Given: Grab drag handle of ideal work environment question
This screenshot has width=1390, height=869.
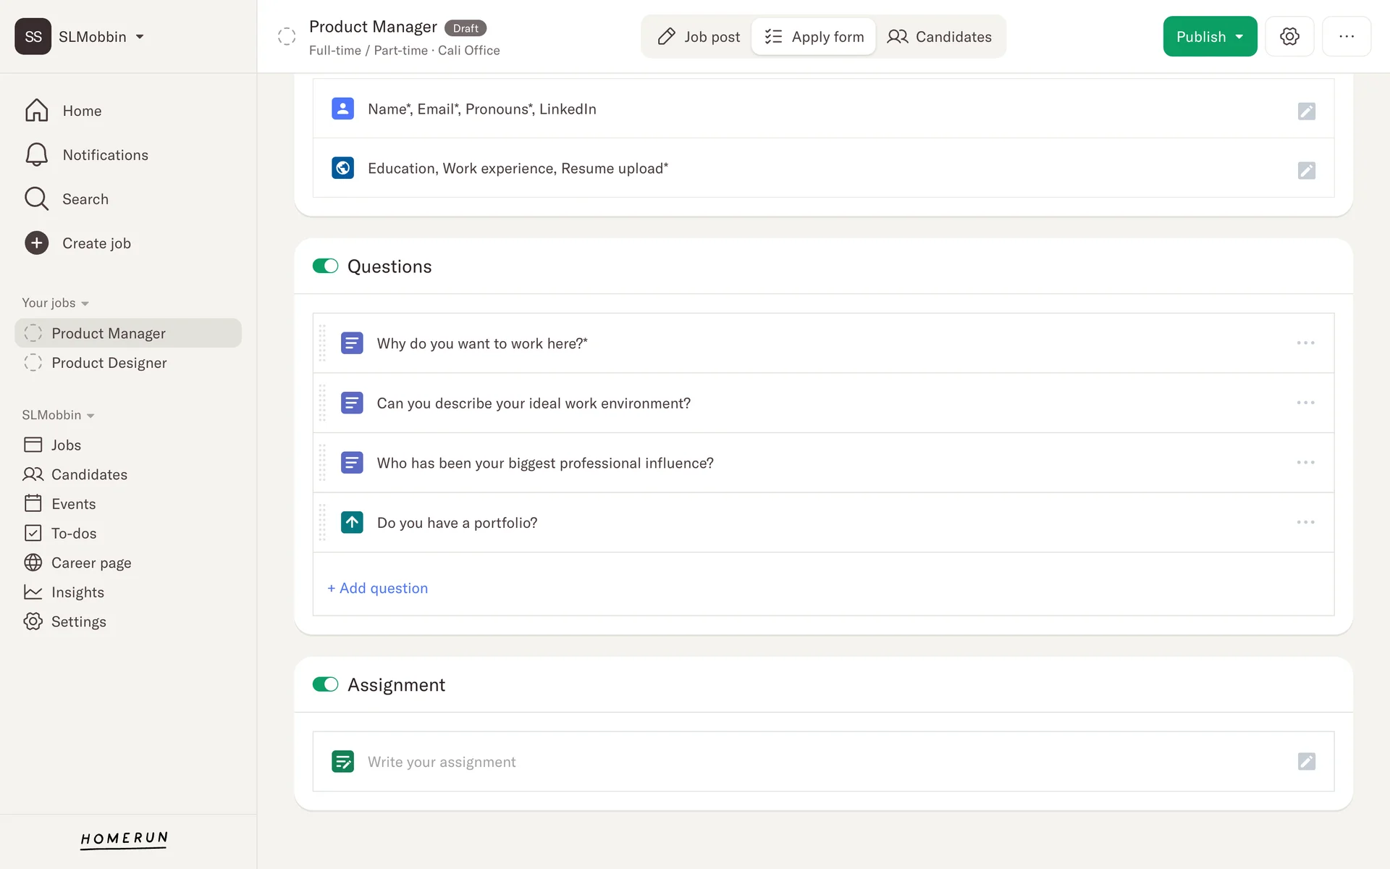Looking at the screenshot, I should [322, 403].
